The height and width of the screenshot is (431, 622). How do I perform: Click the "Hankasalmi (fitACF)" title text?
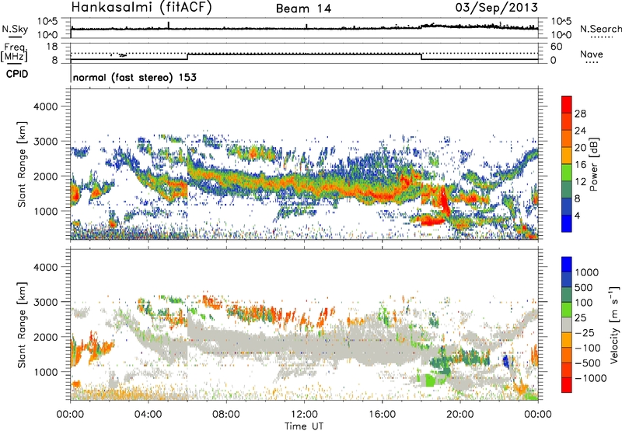[142, 8]
